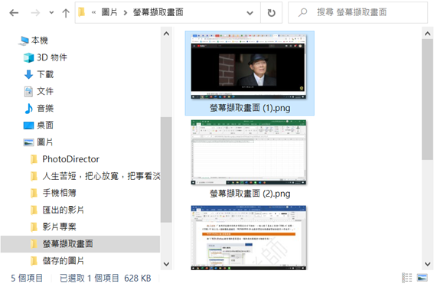This screenshot has height=287, width=434.
Task: Click the 圖片 pictures icon in sidebar
Action: click(x=29, y=142)
